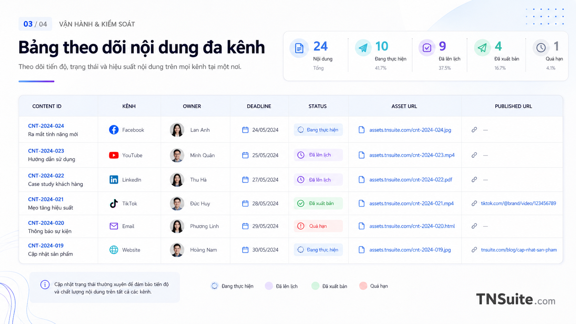576x324 pixels.
Task: Click the file icon beside cnt-2024-024.jpg
Action: [361, 130]
